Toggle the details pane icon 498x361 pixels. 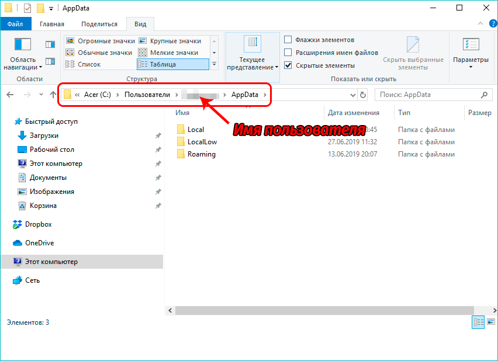pos(50,61)
